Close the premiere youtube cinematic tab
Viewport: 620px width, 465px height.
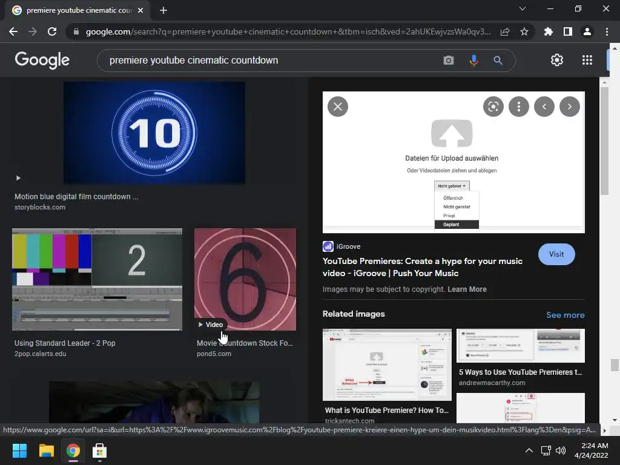(140, 10)
